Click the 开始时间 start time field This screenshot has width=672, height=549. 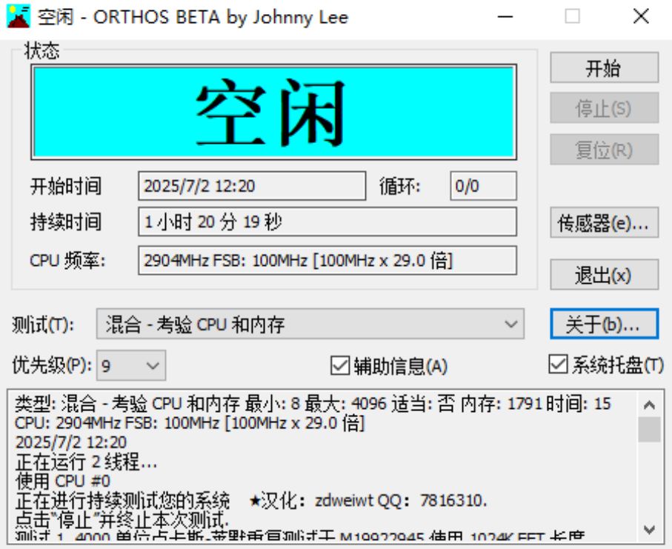click(x=252, y=186)
